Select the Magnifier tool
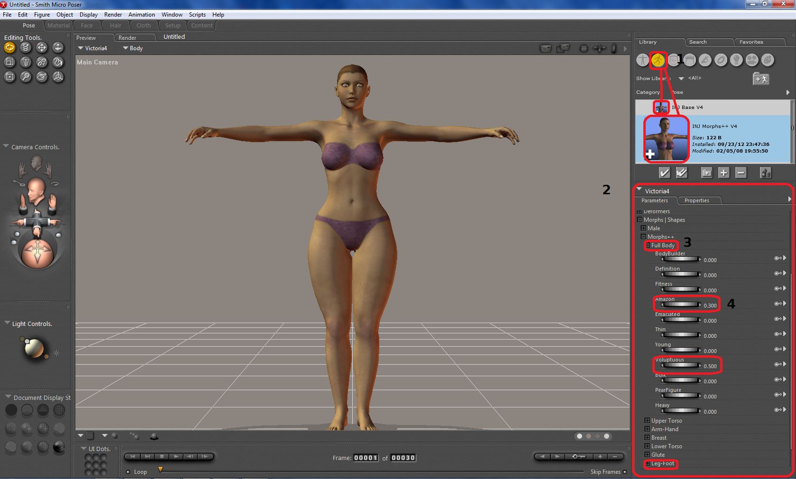Screen dimensions: 796x479 click(x=26, y=77)
